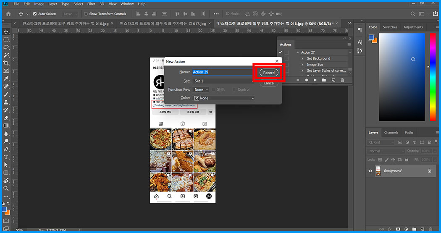
Task: Select the Brush tool
Action: click(x=6, y=94)
